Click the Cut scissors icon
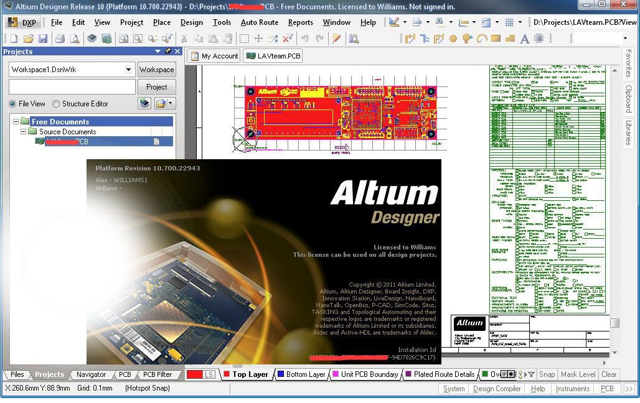This screenshot has width=640, height=403. click(184, 39)
